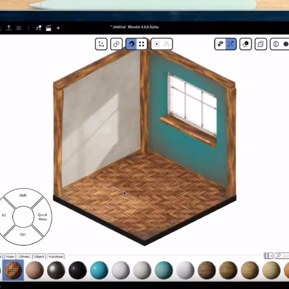Viewport: 289px width, 289px height.
Task: Open asset display mode dropdown
Action: pos(268,256)
